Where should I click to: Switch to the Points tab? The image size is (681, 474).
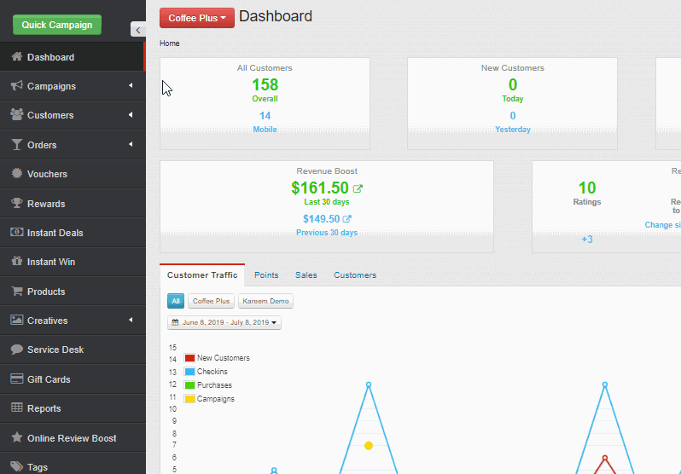click(x=266, y=275)
